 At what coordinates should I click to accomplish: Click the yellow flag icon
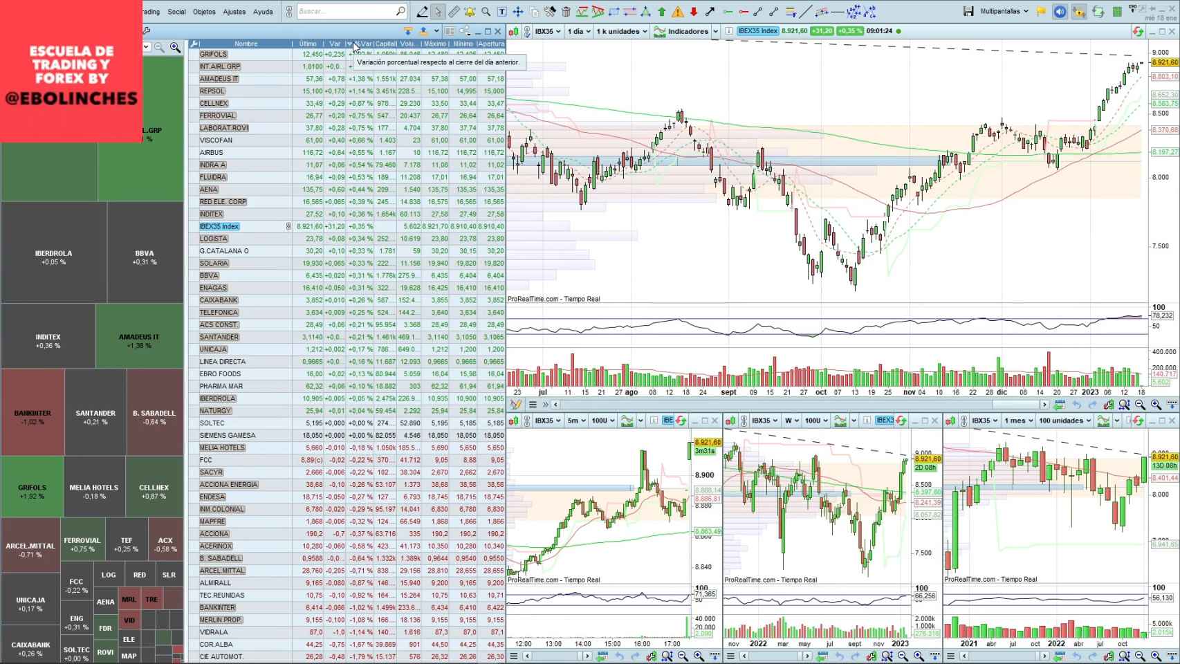[x=1041, y=11]
